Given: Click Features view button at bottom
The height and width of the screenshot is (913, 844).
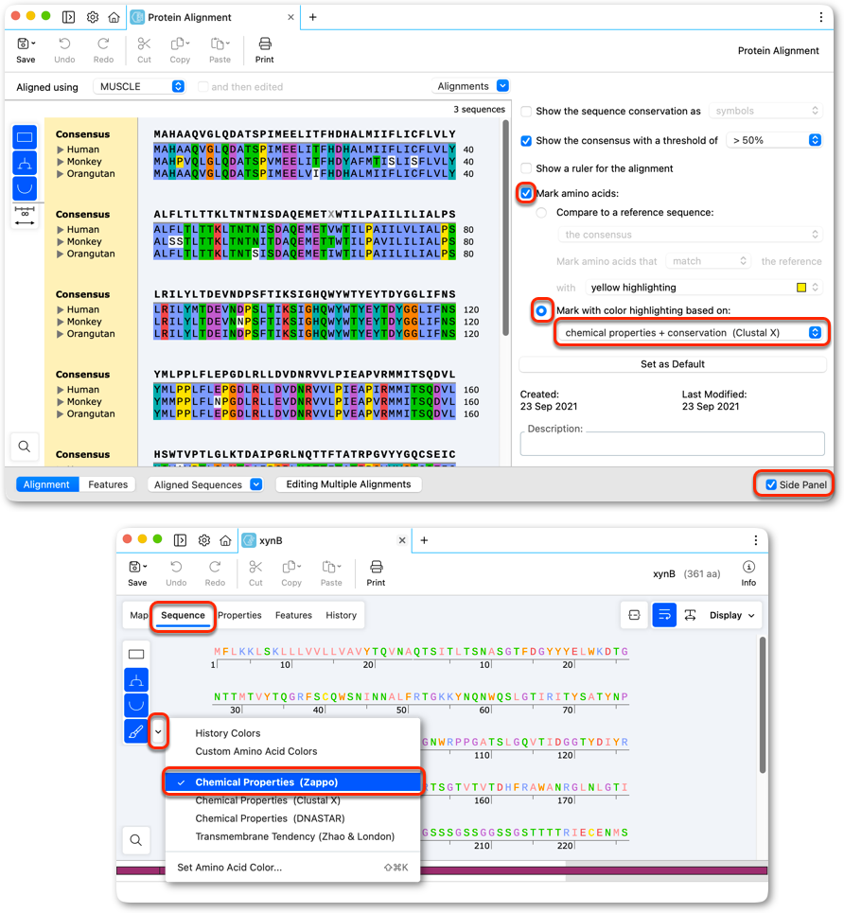Looking at the screenshot, I should point(108,484).
